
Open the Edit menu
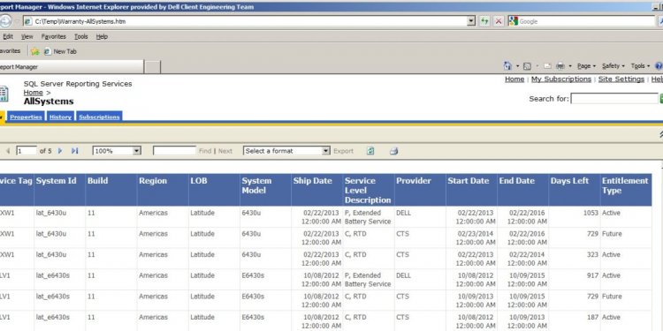[8, 37]
